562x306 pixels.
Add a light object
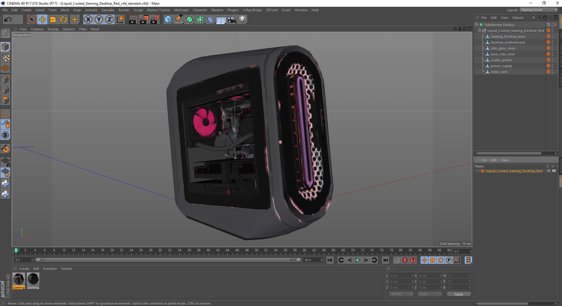click(242, 20)
